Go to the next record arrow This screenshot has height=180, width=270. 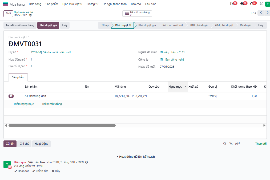point(267,13)
